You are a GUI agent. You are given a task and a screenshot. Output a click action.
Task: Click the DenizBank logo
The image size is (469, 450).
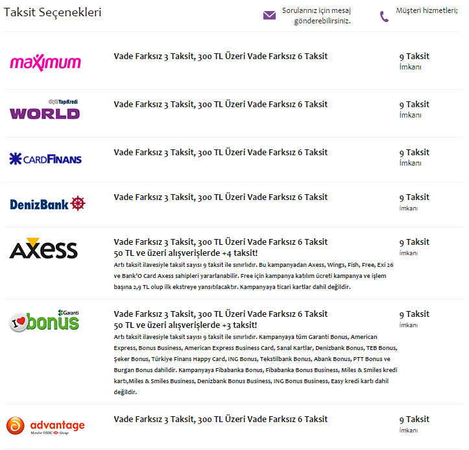[x=47, y=204]
